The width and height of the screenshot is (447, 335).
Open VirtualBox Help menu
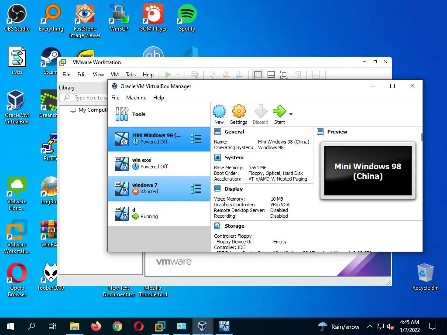pos(158,98)
